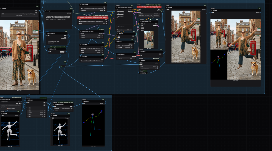The width and height of the screenshot is (272, 151).
Task: Click the Prompt node's menu icon
Action: coord(46,11)
